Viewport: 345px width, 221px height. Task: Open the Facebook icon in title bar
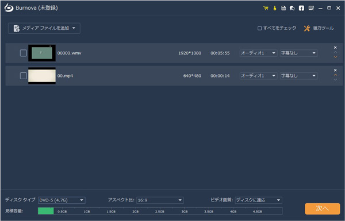pos(301,8)
